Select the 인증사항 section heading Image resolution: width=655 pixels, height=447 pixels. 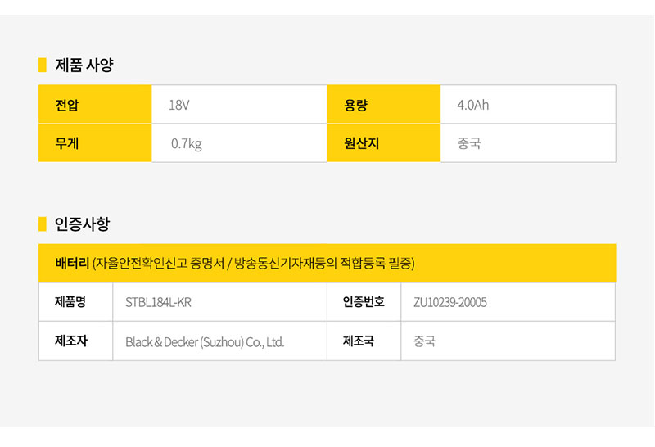[x=83, y=224]
